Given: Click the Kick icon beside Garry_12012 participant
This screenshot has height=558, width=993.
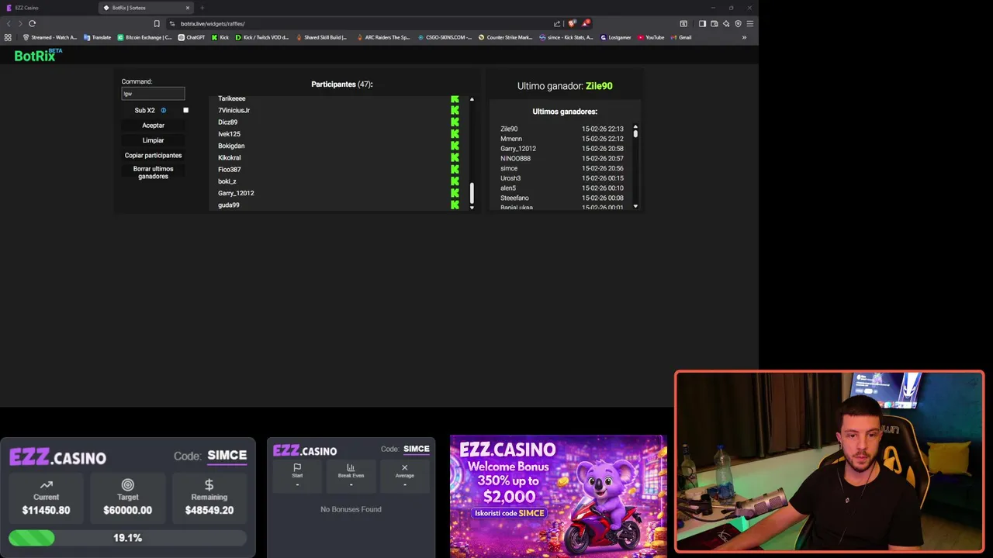Looking at the screenshot, I should pos(455,193).
